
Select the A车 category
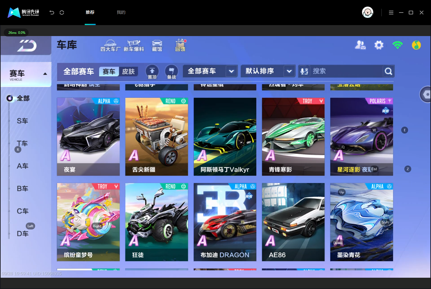(x=23, y=166)
